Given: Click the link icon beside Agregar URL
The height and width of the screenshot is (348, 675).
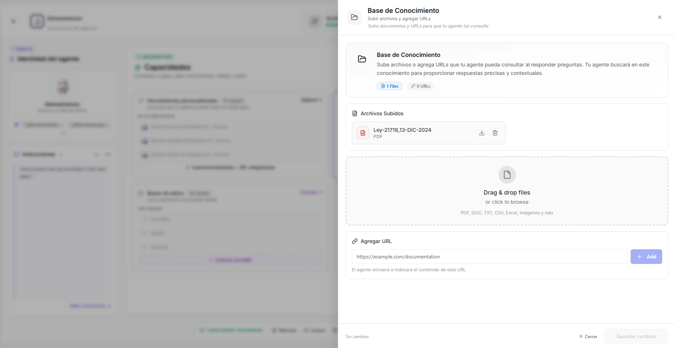Looking at the screenshot, I should tap(355, 241).
